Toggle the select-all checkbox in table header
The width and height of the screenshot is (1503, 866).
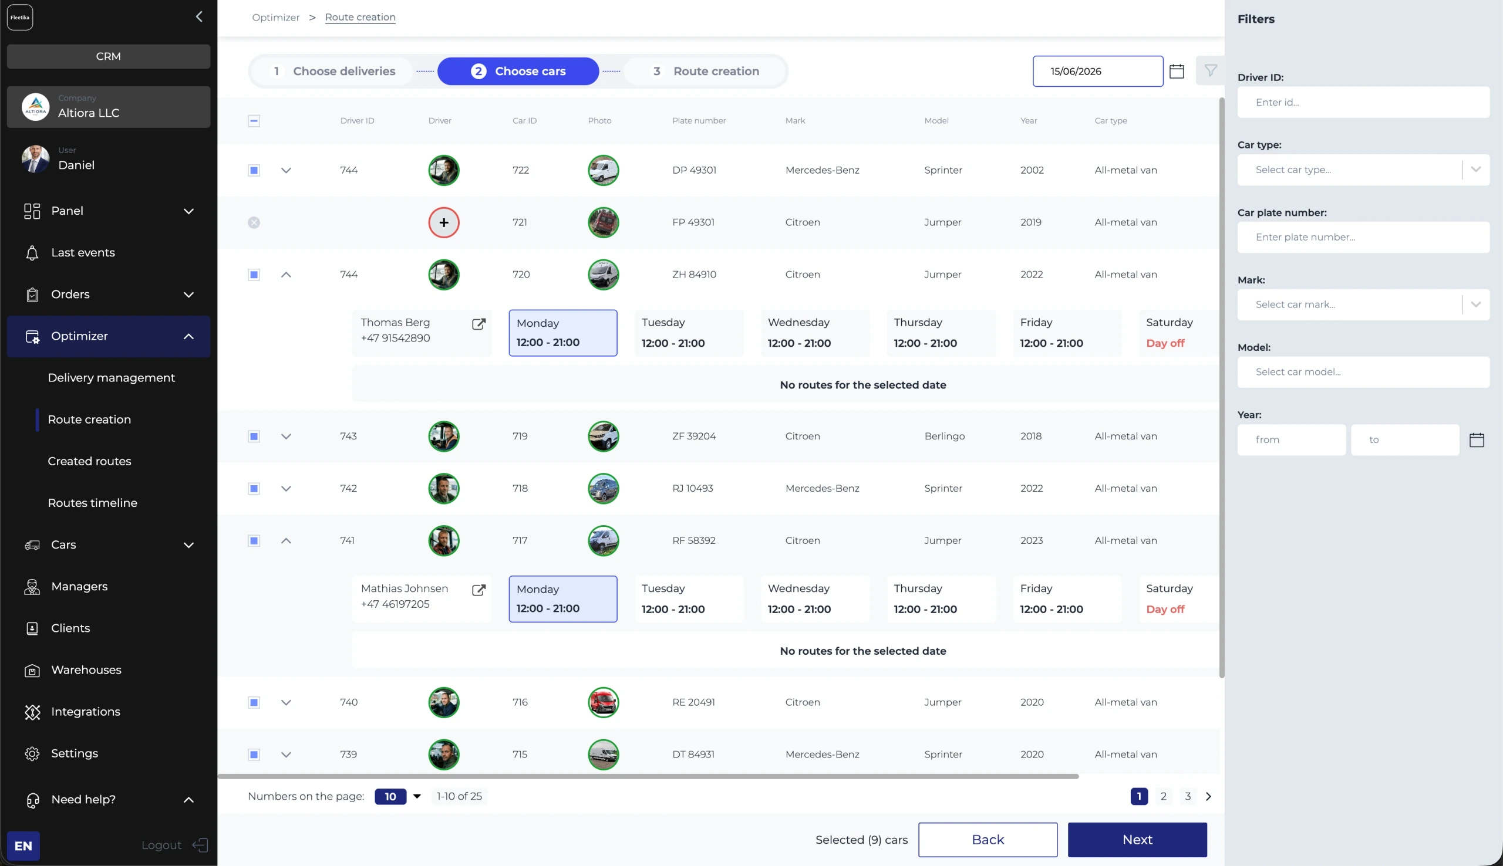coord(254,121)
